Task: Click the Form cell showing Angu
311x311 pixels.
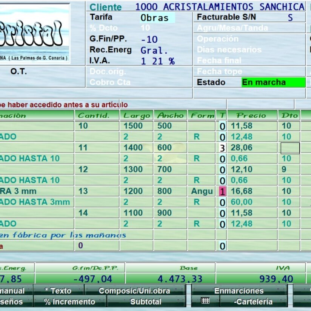Action: (202, 191)
